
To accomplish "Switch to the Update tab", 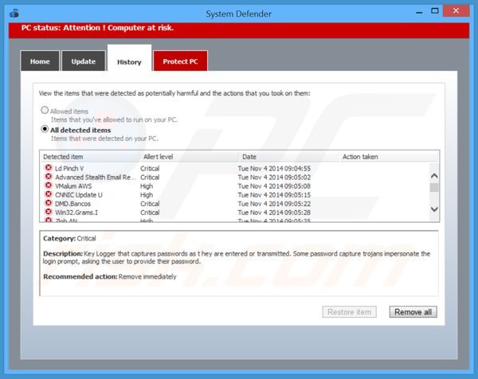I will click(84, 61).
